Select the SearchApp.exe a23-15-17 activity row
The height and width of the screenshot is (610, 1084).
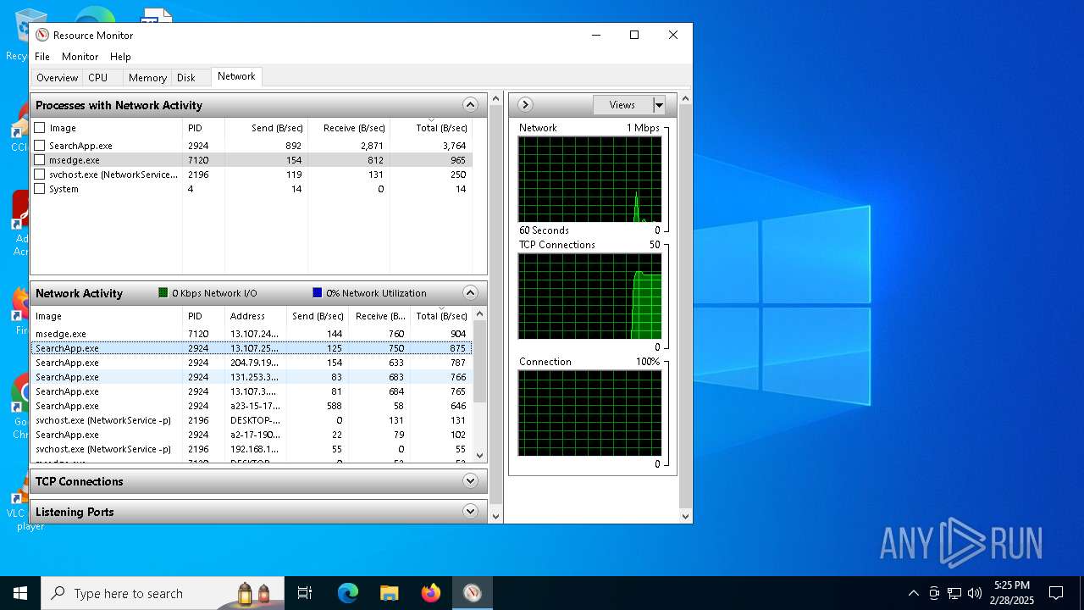point(251,406)
